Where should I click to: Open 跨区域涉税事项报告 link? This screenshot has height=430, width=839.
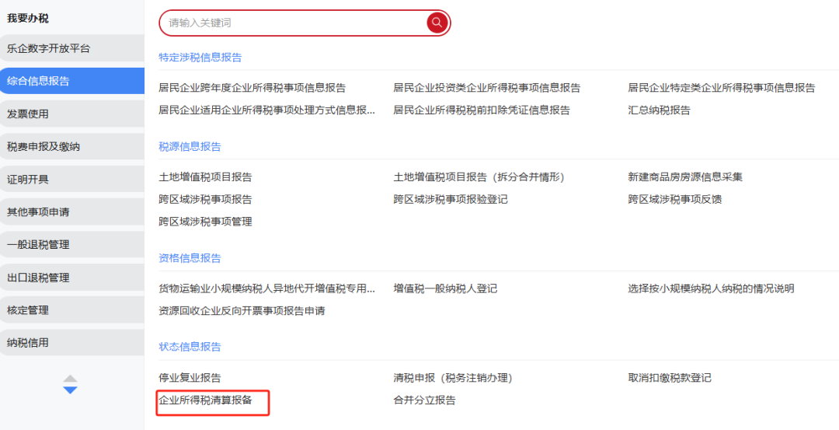[x=205, y=200]
